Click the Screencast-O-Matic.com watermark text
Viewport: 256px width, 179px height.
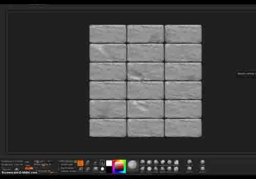[x=19, y=173]
